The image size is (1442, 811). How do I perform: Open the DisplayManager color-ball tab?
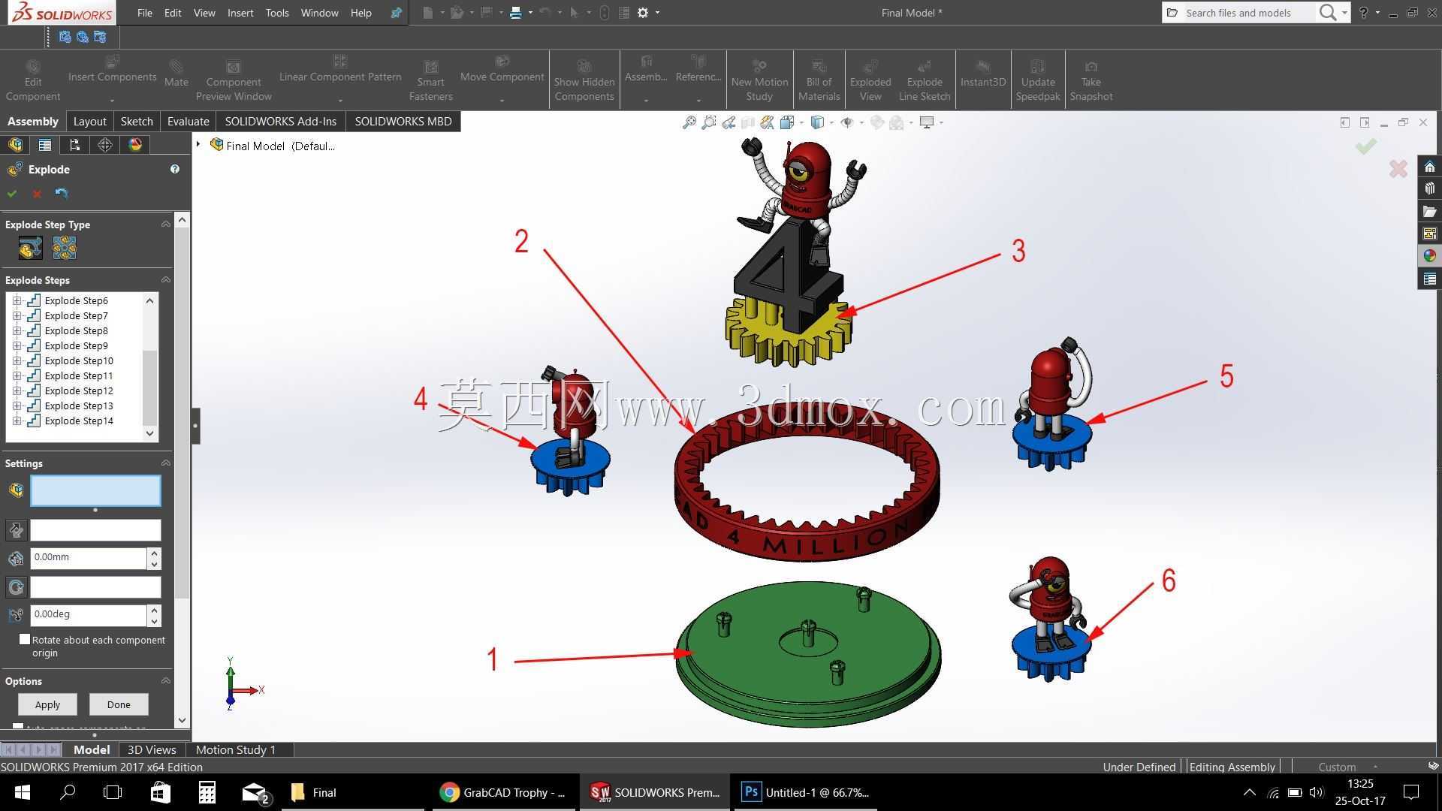(x=135, y=145)
